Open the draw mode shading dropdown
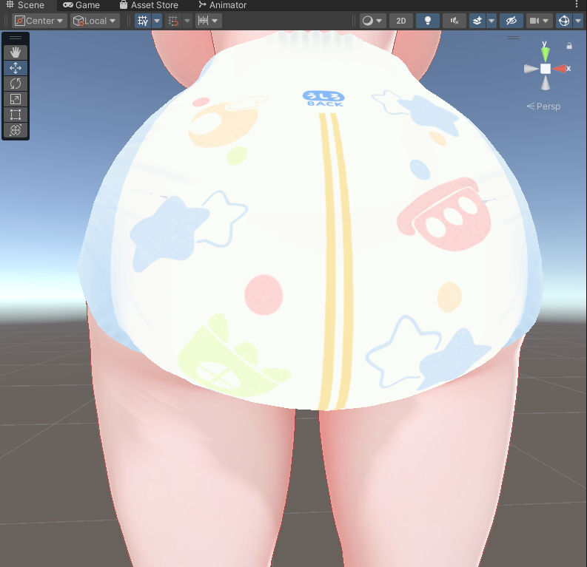Screen dimensions: 587x567 tap(373, 21)
